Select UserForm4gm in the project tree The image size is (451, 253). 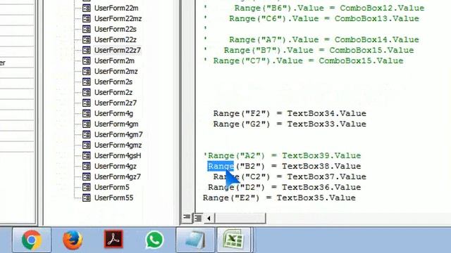tap(116, 124)
